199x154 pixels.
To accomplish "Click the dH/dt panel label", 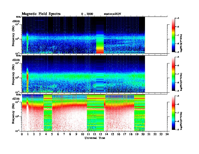I will (x=16, y=21).
